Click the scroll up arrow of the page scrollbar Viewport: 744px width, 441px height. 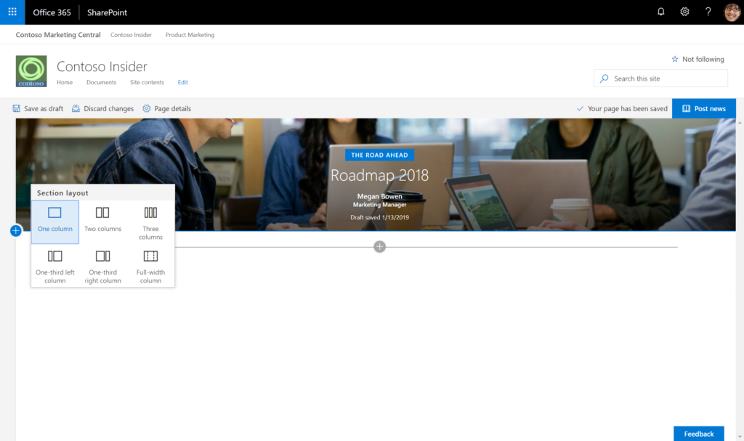pos(740,123)
